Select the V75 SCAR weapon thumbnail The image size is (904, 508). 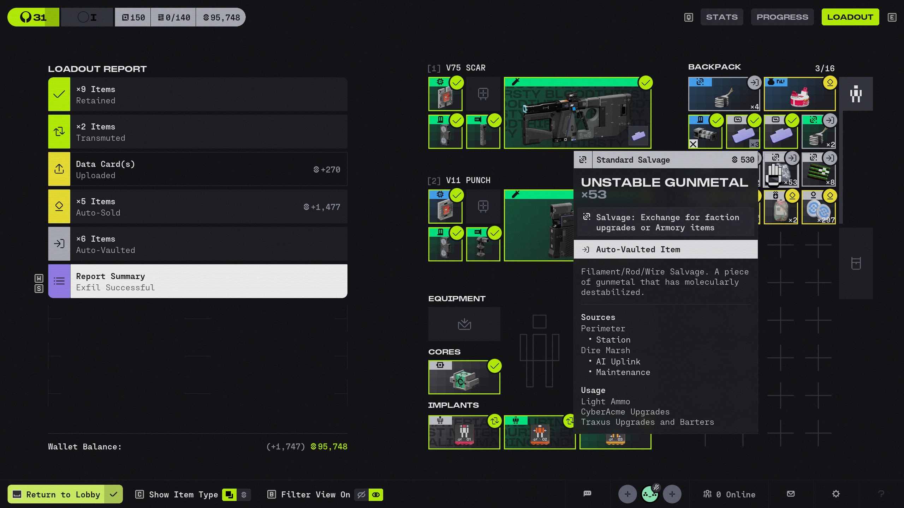click(x=577, y=113)
